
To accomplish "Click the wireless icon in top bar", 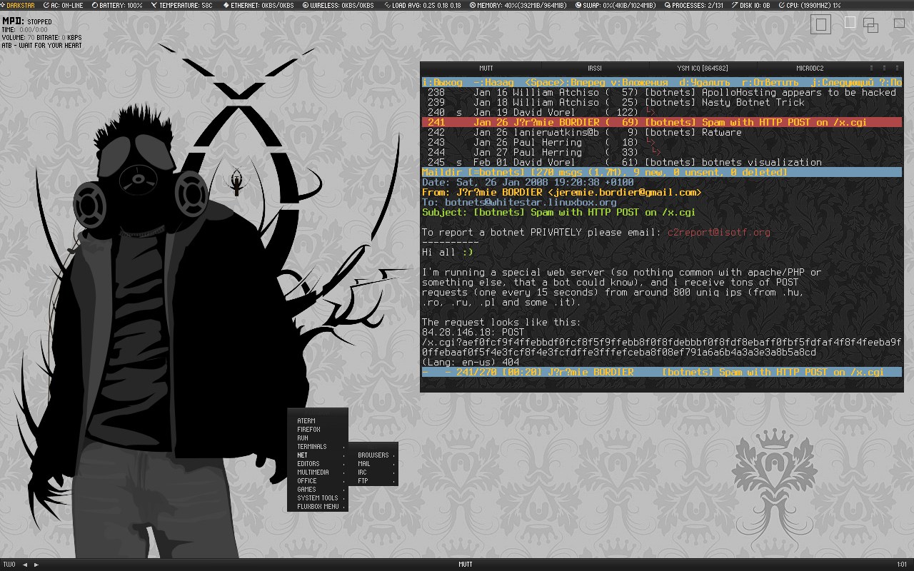I will pyautogui.click(x=306, y=5).
